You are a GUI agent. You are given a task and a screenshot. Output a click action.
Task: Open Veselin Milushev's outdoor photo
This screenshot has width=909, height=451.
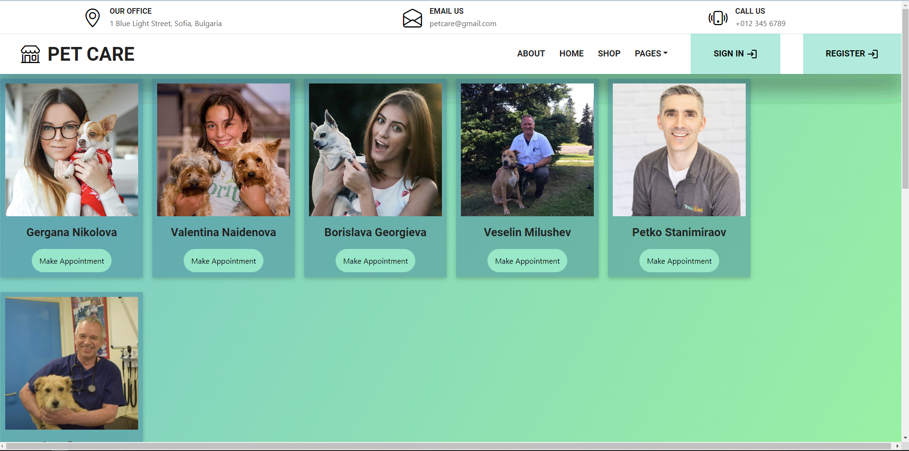point(527,150)
